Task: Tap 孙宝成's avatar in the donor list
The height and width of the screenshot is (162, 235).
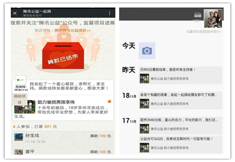Action: pos(19,137)
